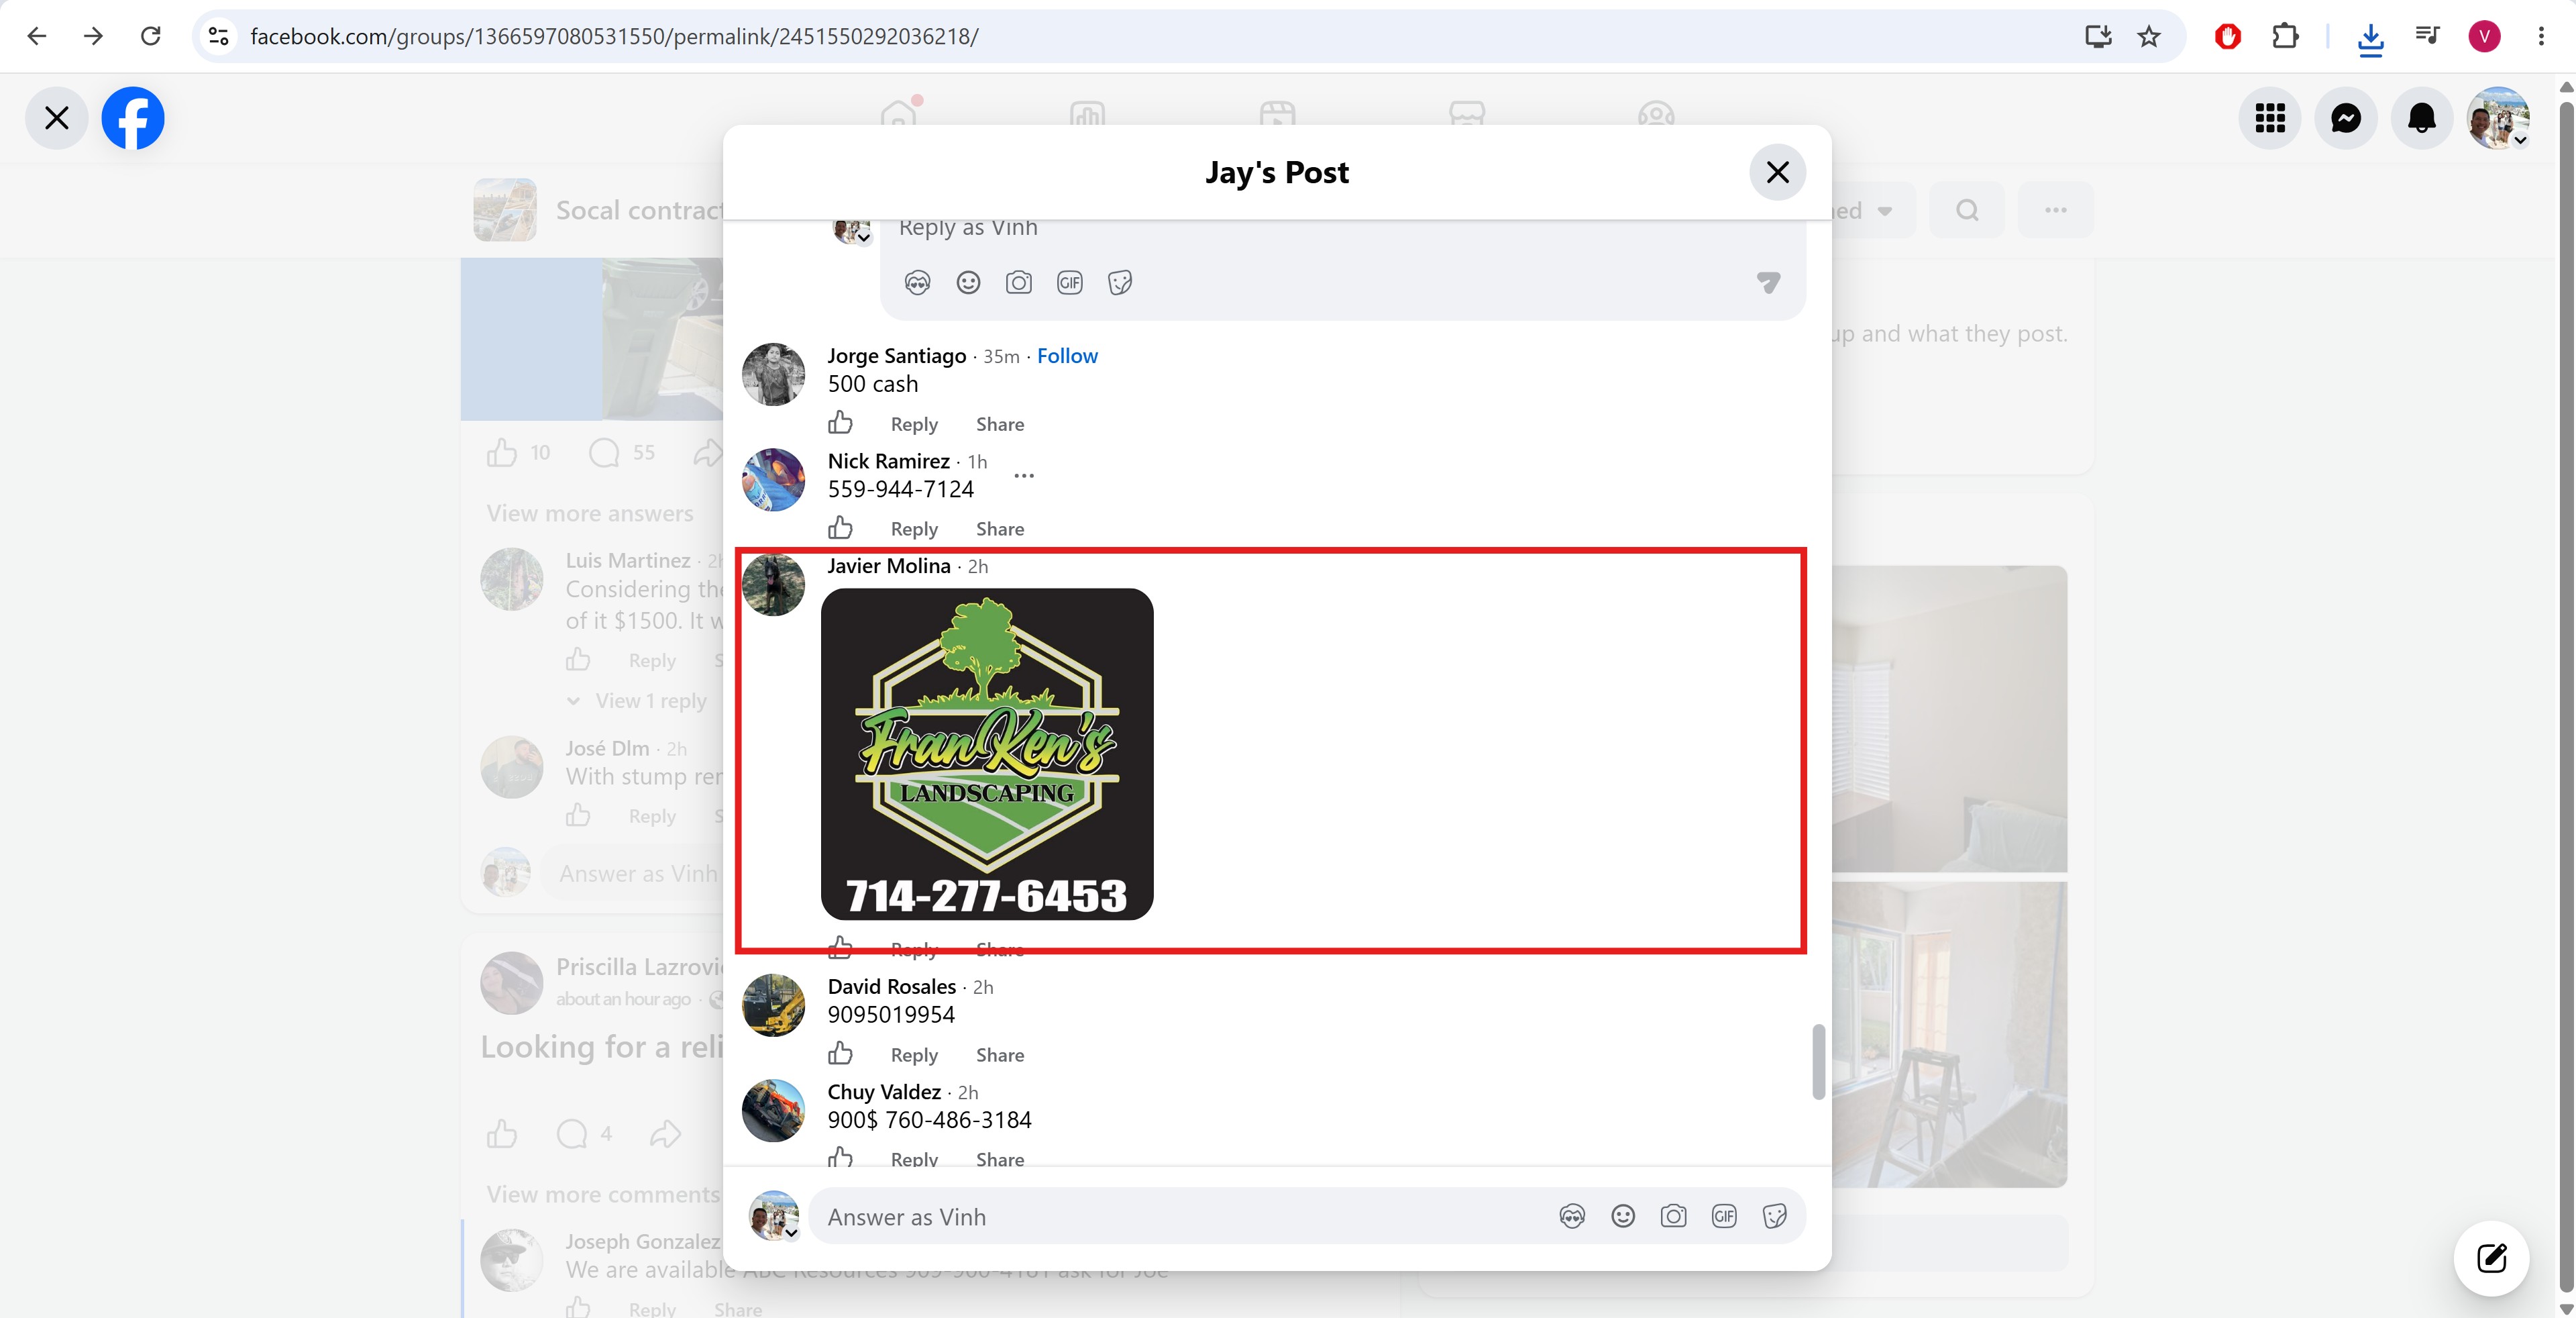Open sticker picker in Reply as Vinh box
This screenshot has height=1318, width=2576.
coord(1120,283)
